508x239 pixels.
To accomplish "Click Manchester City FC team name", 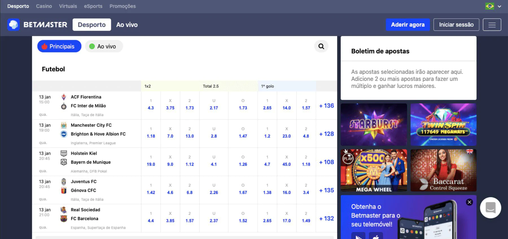I will click(x=91, y=125).
